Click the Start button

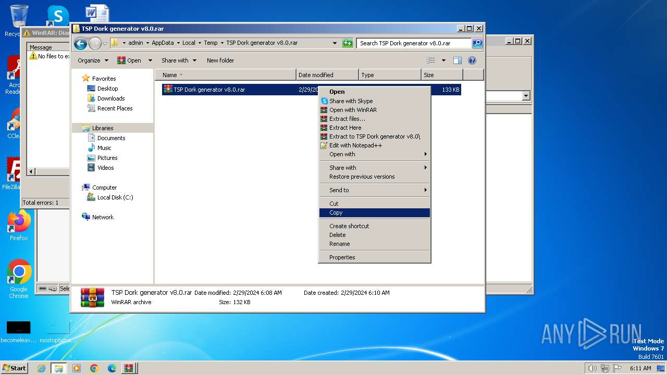pos(14,368)
